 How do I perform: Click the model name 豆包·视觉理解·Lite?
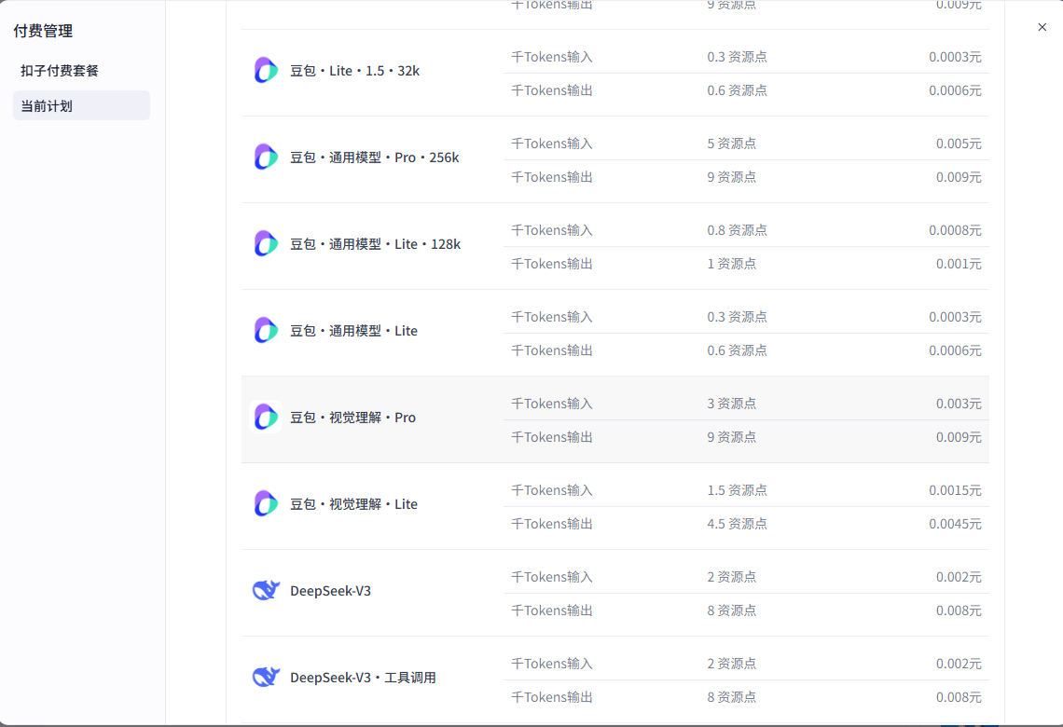coord(354,504)
